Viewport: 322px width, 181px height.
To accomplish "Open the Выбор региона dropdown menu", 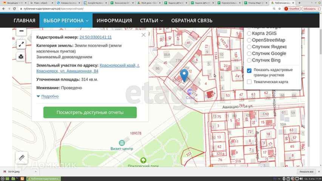I will (66, 20).
